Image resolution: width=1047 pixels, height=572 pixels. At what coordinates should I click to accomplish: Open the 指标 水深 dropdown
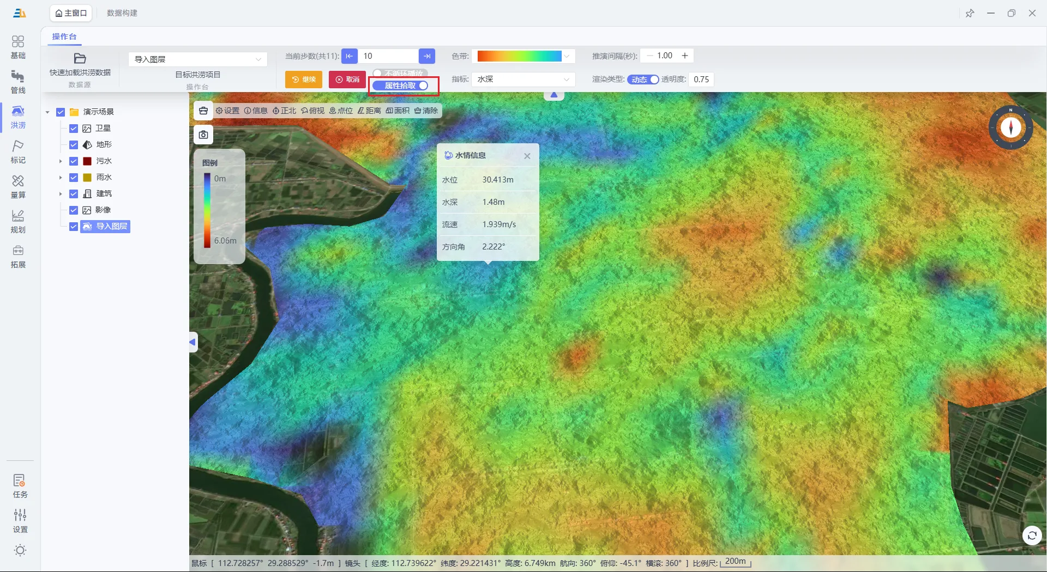pyautogui.click(x=523, y=80)
